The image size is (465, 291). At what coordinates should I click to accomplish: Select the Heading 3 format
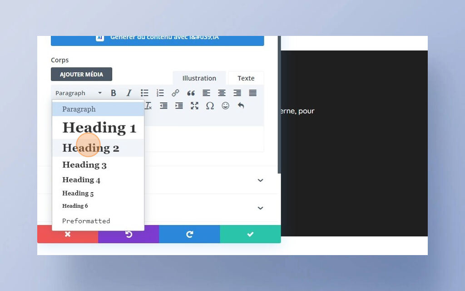tap(98, 165)
